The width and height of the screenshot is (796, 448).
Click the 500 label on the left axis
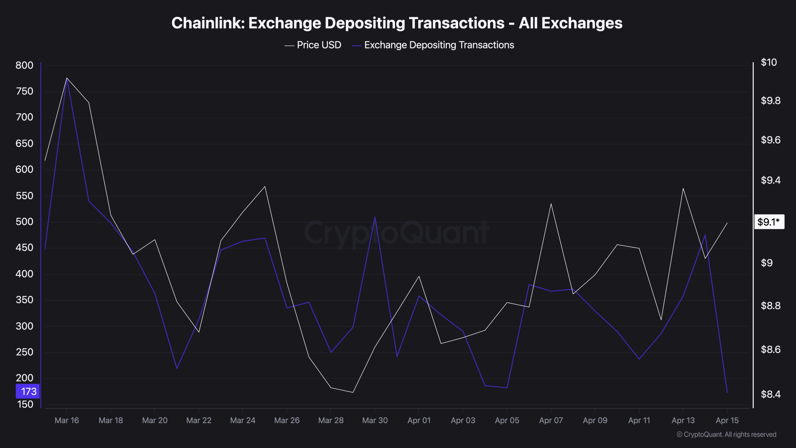24,222
